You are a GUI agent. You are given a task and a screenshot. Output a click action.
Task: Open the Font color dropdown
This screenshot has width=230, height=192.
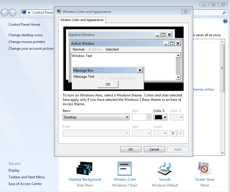[x=160, y=133]
